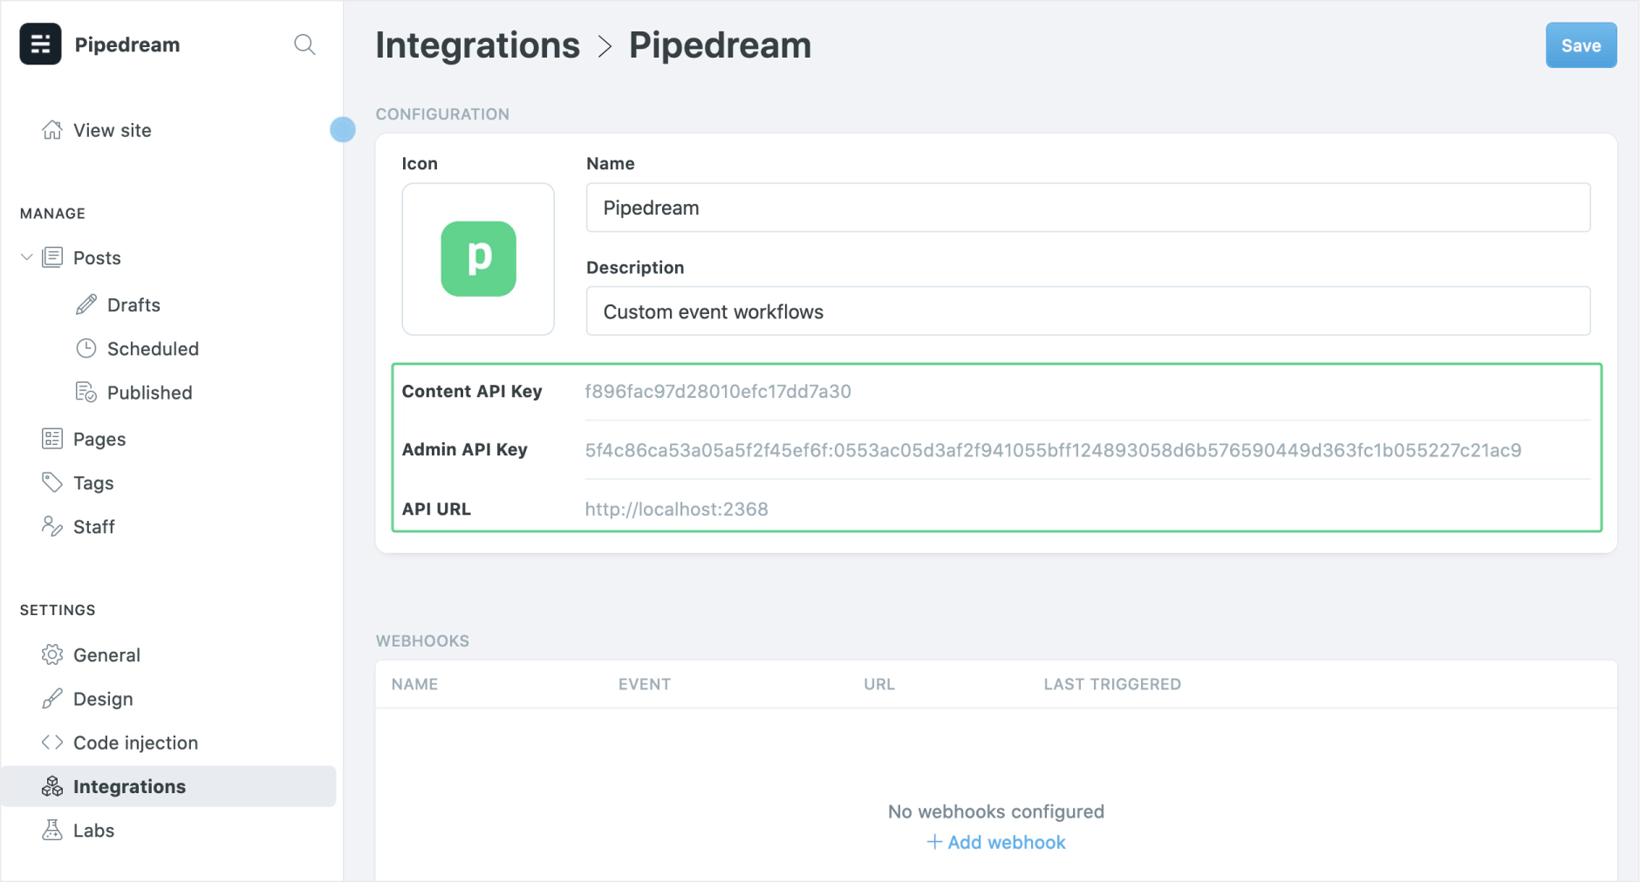
Task: Click the Admin API Key value
Action: click(x=1052, y=450)
